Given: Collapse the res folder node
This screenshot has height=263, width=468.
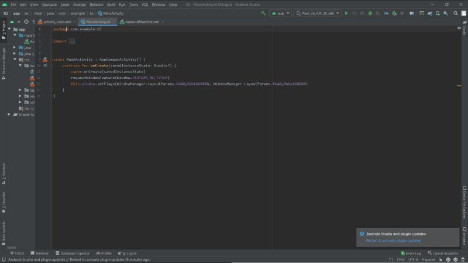Looking at the screenshot, I should click(x=15, y=60).
